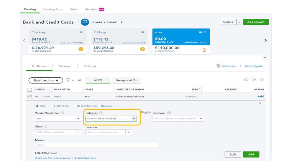Switch to the Banking tab
292x164 pixels.
click(30, 9)
